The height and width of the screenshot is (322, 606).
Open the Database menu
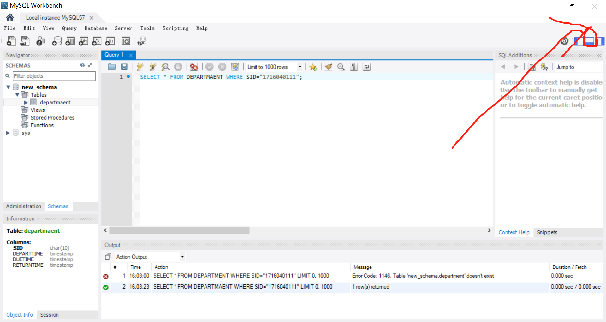pos(96,28)
